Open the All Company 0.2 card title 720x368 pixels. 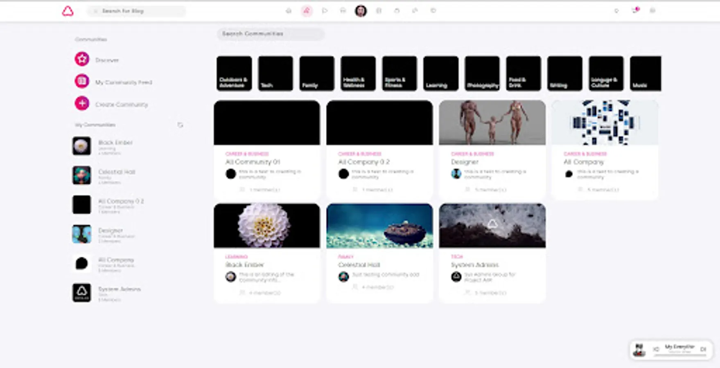364,162
